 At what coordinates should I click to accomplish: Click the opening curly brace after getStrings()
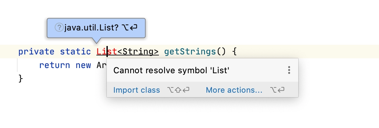[x=234, y=52]
